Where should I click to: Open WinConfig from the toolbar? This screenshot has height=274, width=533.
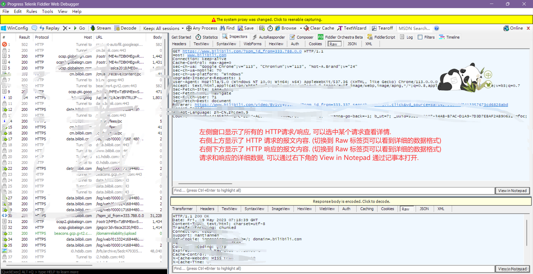coord(15,28)
